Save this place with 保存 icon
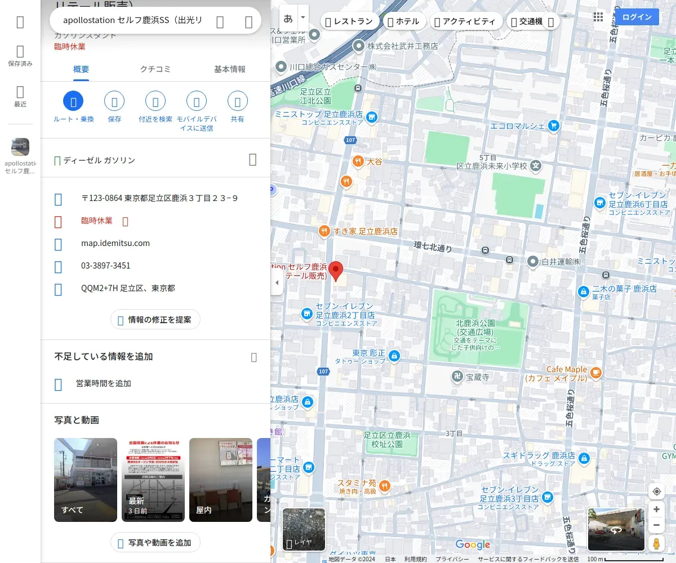676x563 pixels. 114,101
